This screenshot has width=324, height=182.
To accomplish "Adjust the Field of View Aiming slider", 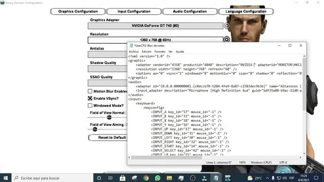I will [95, 129].
